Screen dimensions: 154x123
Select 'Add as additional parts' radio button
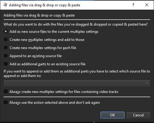click(x=6, y=64)
